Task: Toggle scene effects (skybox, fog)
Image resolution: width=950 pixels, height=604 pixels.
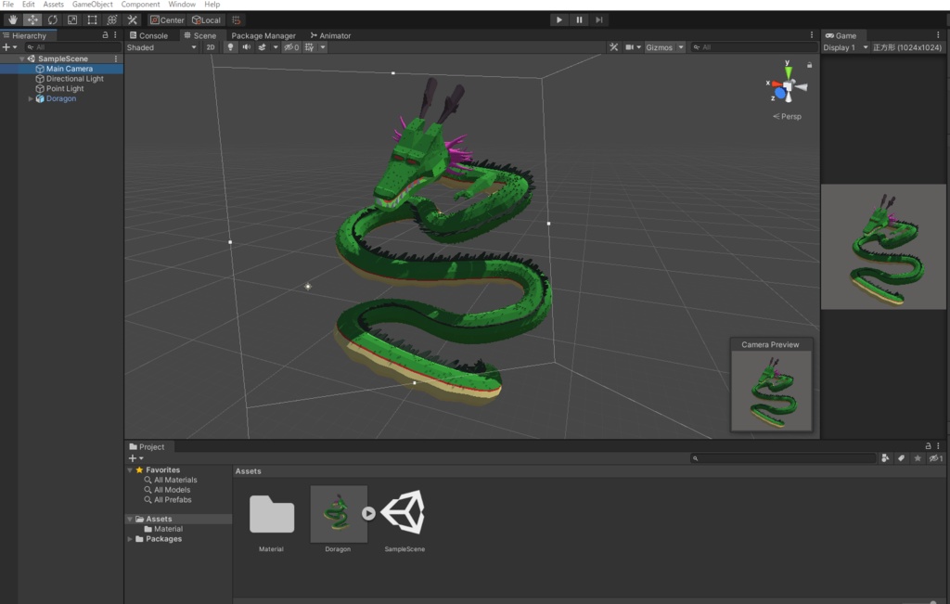Action: point(263,47)
